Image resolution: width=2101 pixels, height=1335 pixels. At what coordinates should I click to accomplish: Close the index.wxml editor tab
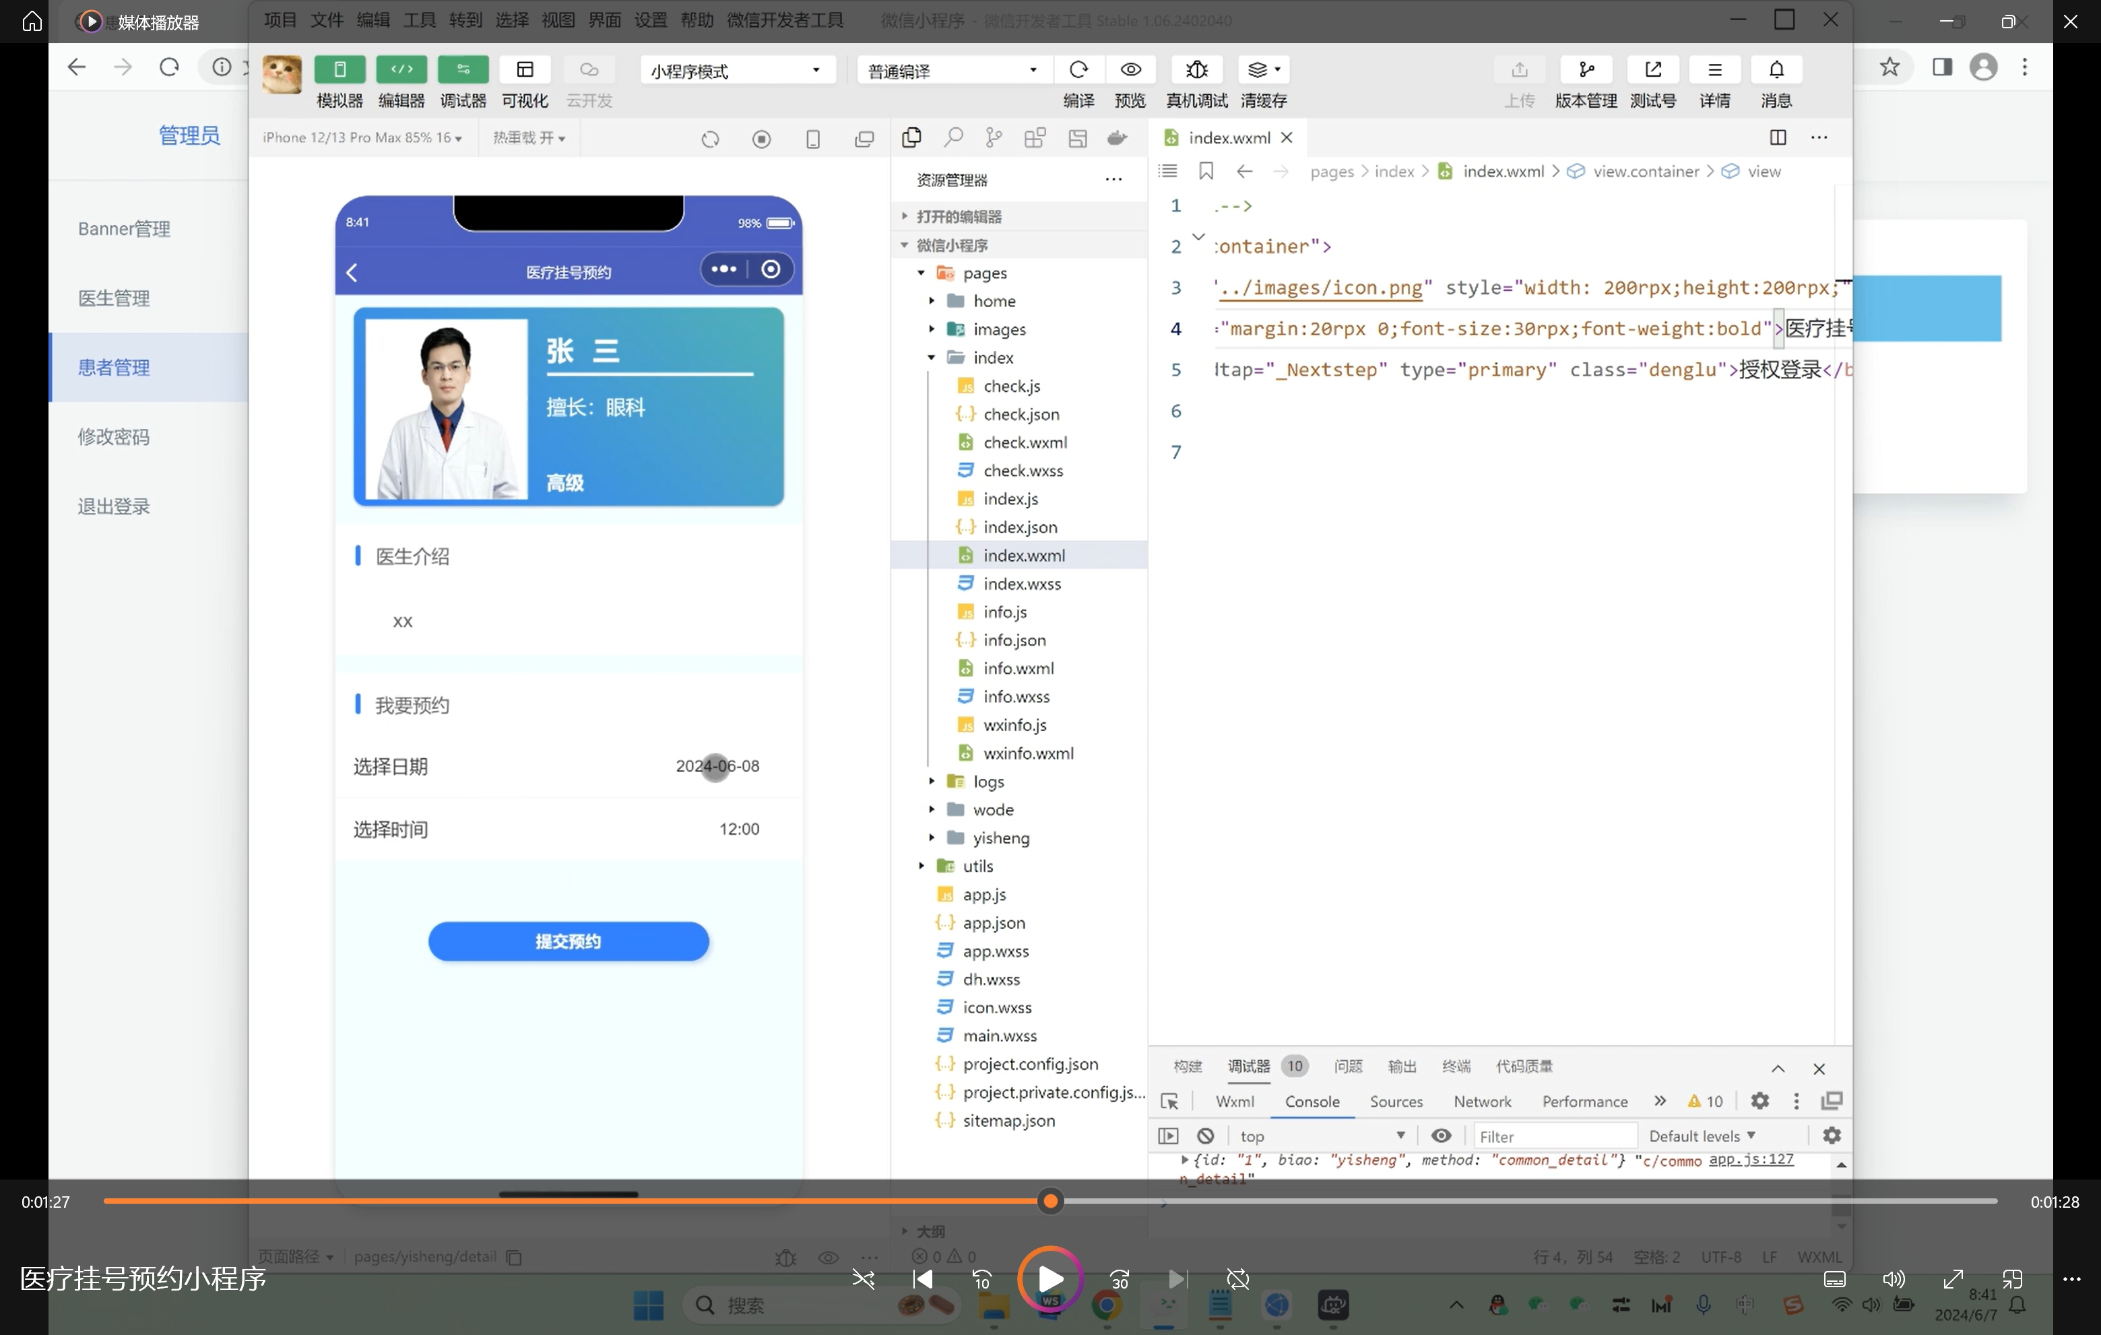(1286, 138)
